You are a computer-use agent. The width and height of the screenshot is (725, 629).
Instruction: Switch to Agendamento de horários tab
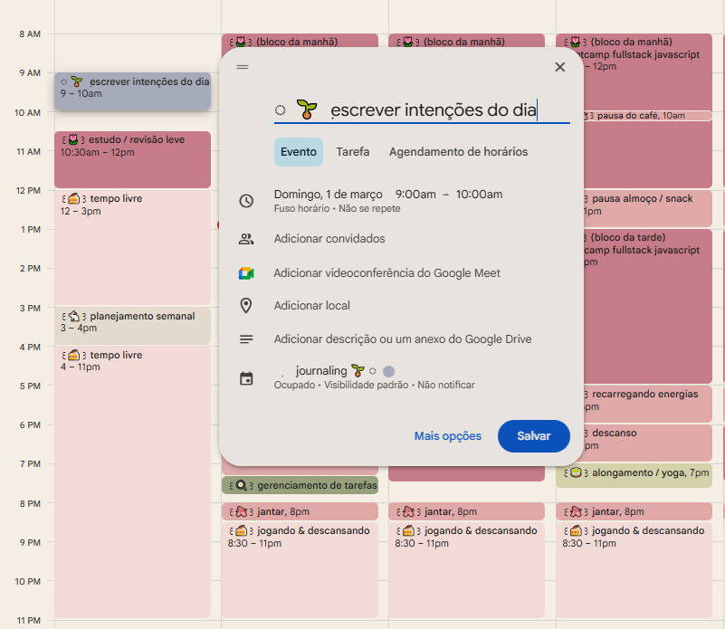click(458, 152)
